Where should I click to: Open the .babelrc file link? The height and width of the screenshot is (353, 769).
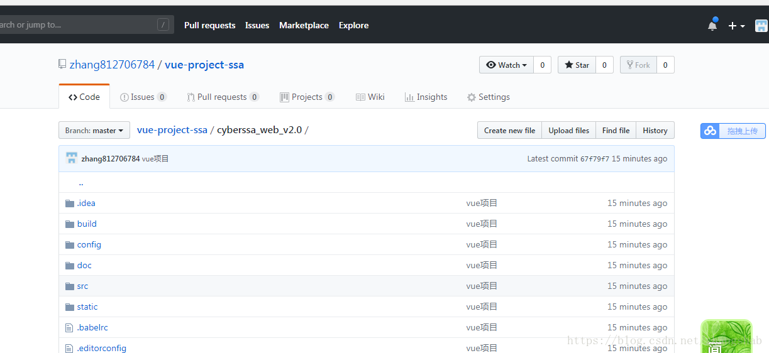click(x=92, y=327)
